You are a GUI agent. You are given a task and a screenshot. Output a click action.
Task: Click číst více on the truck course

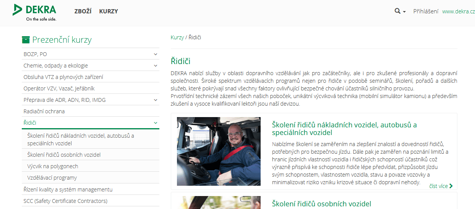pyautogui.click(x=438, y=186)
